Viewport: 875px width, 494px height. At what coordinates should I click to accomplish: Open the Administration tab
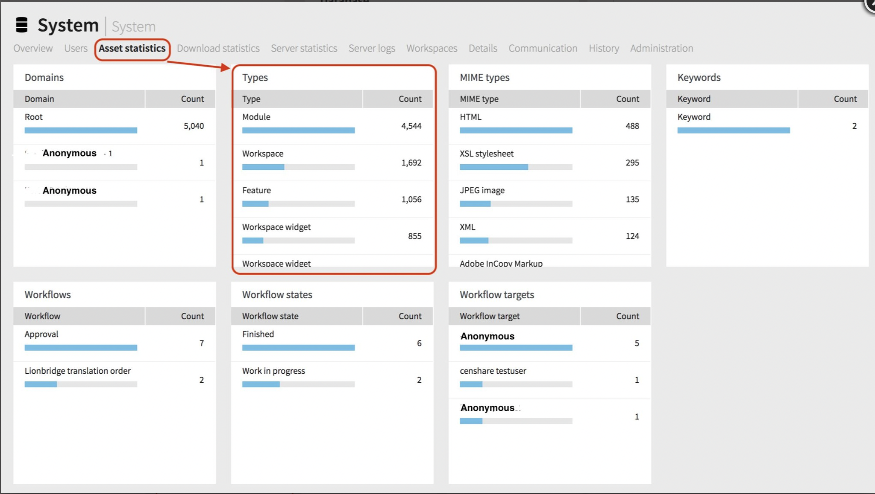pyautogui.click(x=661, y=48)
